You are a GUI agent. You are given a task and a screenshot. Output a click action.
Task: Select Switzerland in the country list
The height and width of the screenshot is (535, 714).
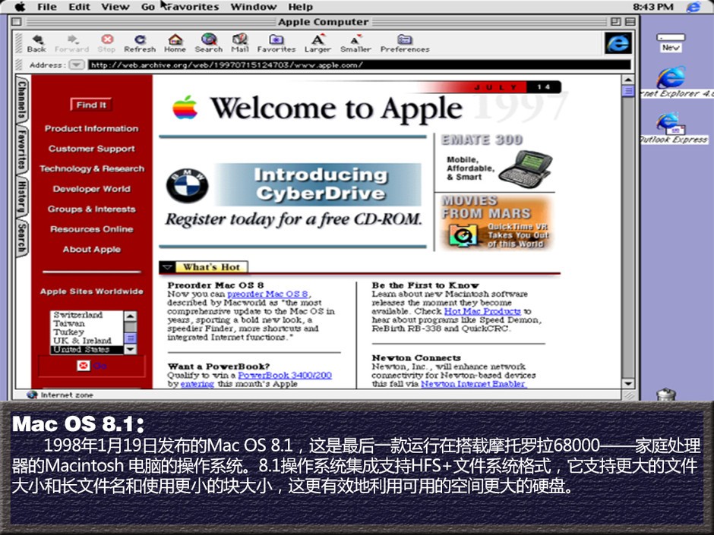86,315
